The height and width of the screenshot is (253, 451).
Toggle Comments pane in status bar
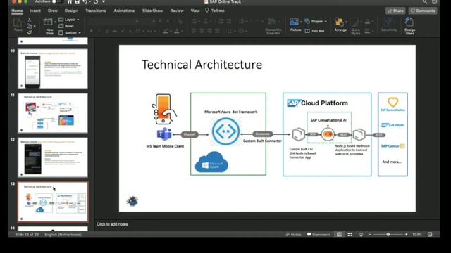click(x=319, y=234)
